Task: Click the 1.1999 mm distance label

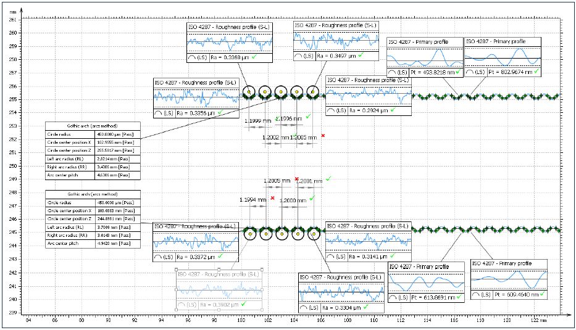Action: coord(258,121)
